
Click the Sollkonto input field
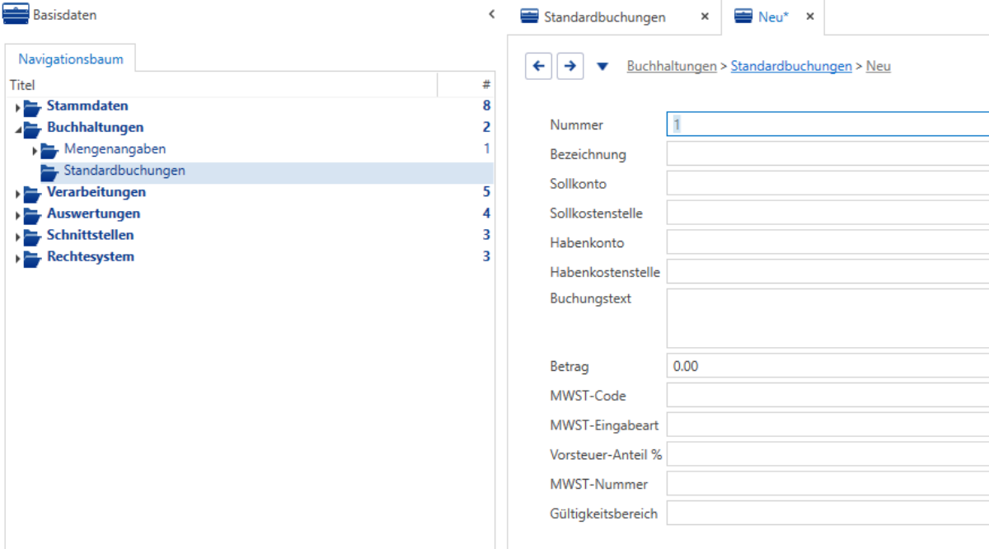[x=827, y=183]
